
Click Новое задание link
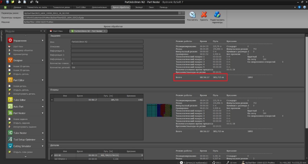pos(20,119)
